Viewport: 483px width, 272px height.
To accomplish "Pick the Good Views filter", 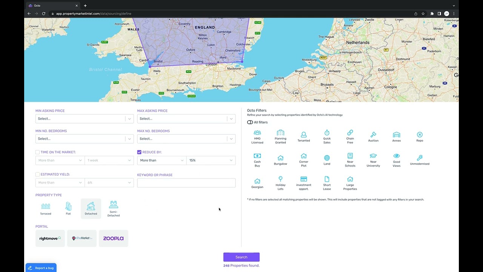I will (397, 160).
